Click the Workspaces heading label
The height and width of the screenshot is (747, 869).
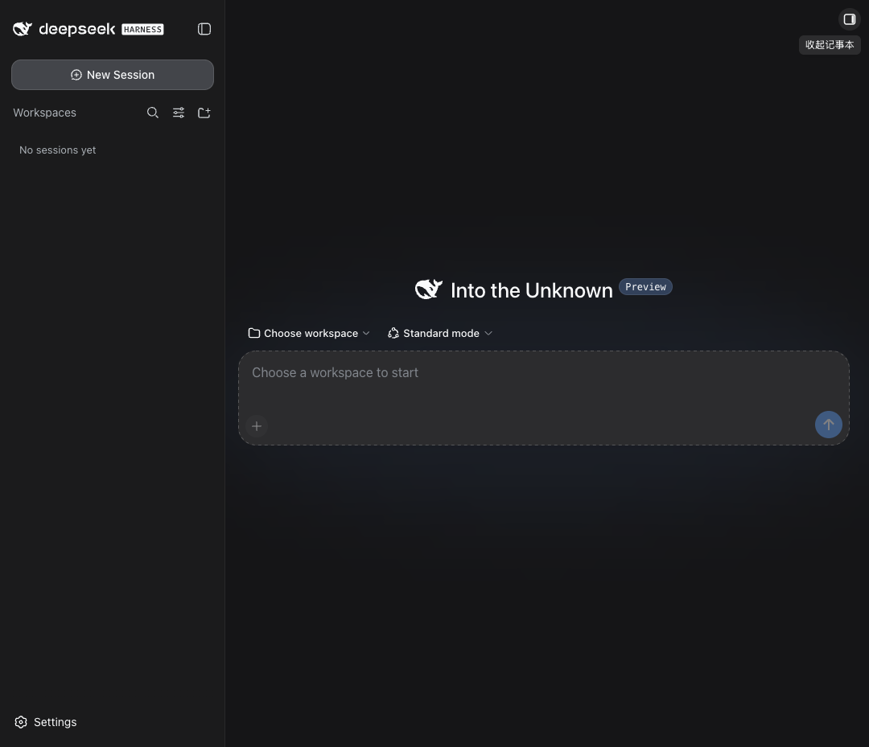(45, 113)
